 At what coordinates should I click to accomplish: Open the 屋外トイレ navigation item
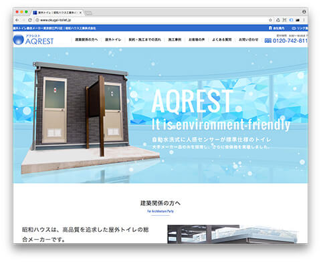coord(113,39)
